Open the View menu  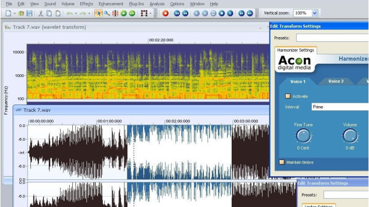coord(35,4)
